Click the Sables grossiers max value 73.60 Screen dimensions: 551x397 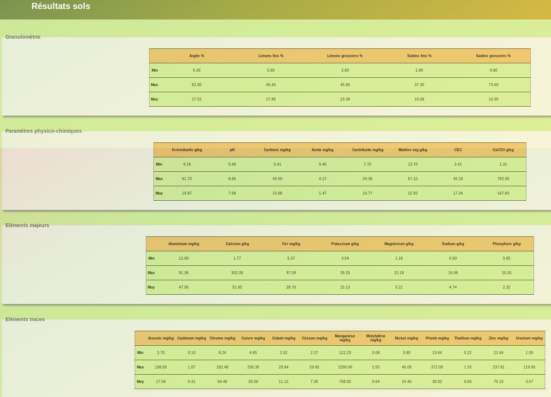coord(493,85)
